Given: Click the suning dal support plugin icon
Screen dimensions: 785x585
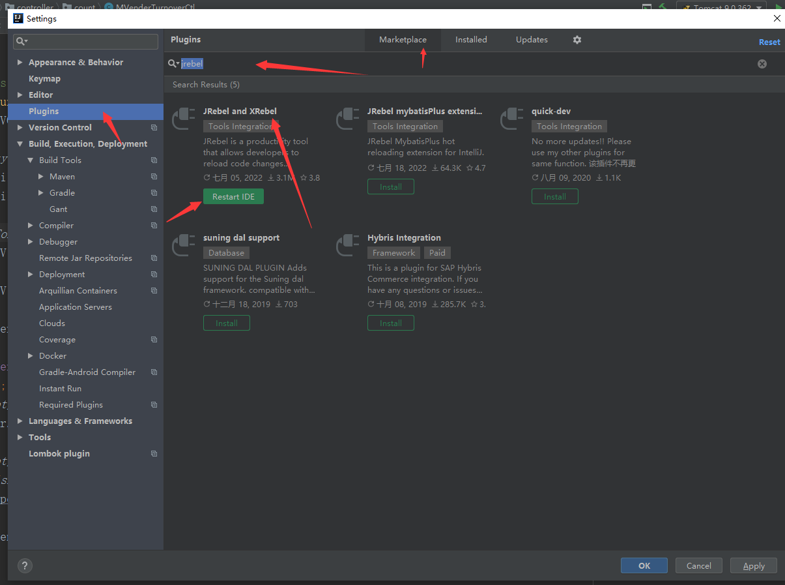Looking at the screenshot, I should tap(184, 247).
